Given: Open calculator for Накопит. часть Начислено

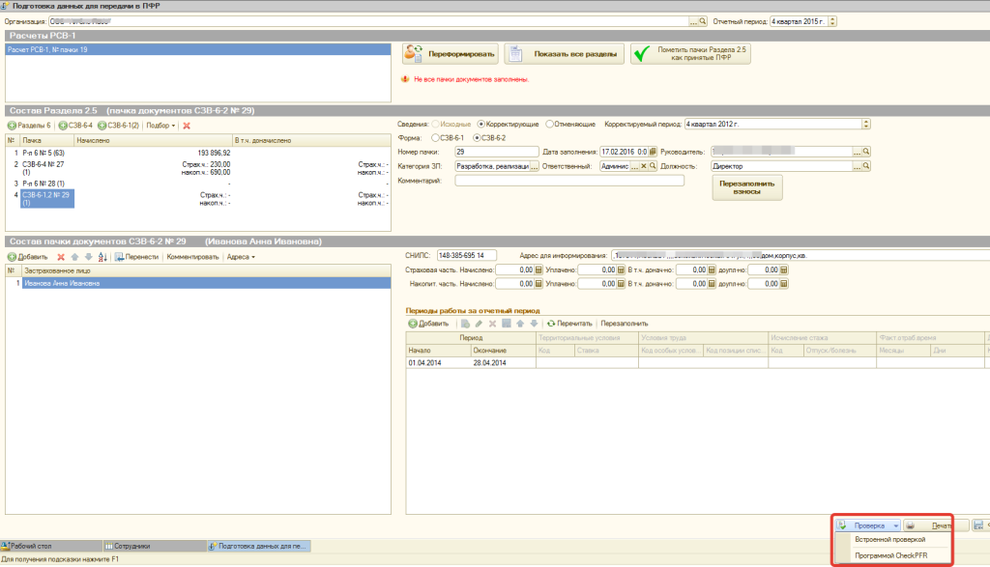Looking at the screenshot, I should [539, 284].
